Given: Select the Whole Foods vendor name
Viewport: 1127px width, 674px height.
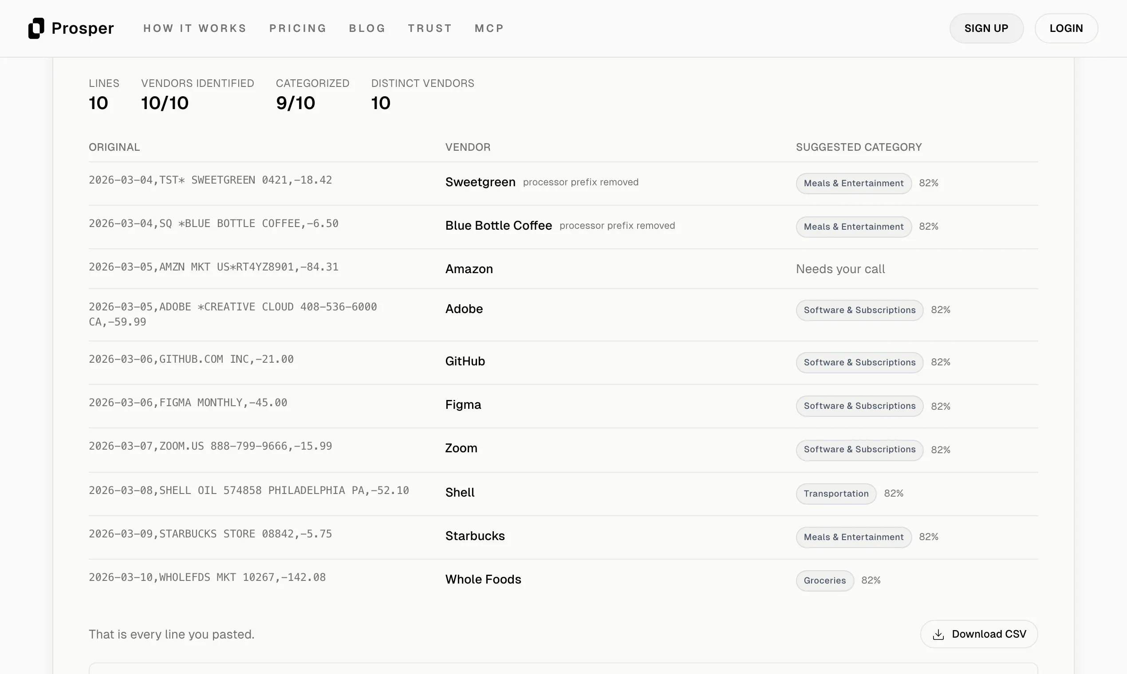Looking at the screenshot, I should tap(483, 580).
